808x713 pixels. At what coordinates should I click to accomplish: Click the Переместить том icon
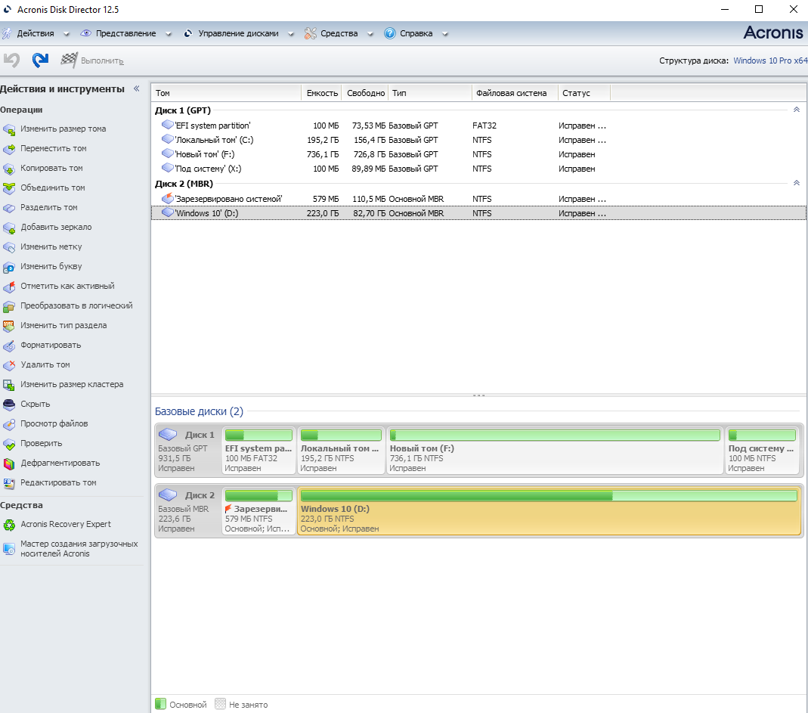(x=9, y=149)
